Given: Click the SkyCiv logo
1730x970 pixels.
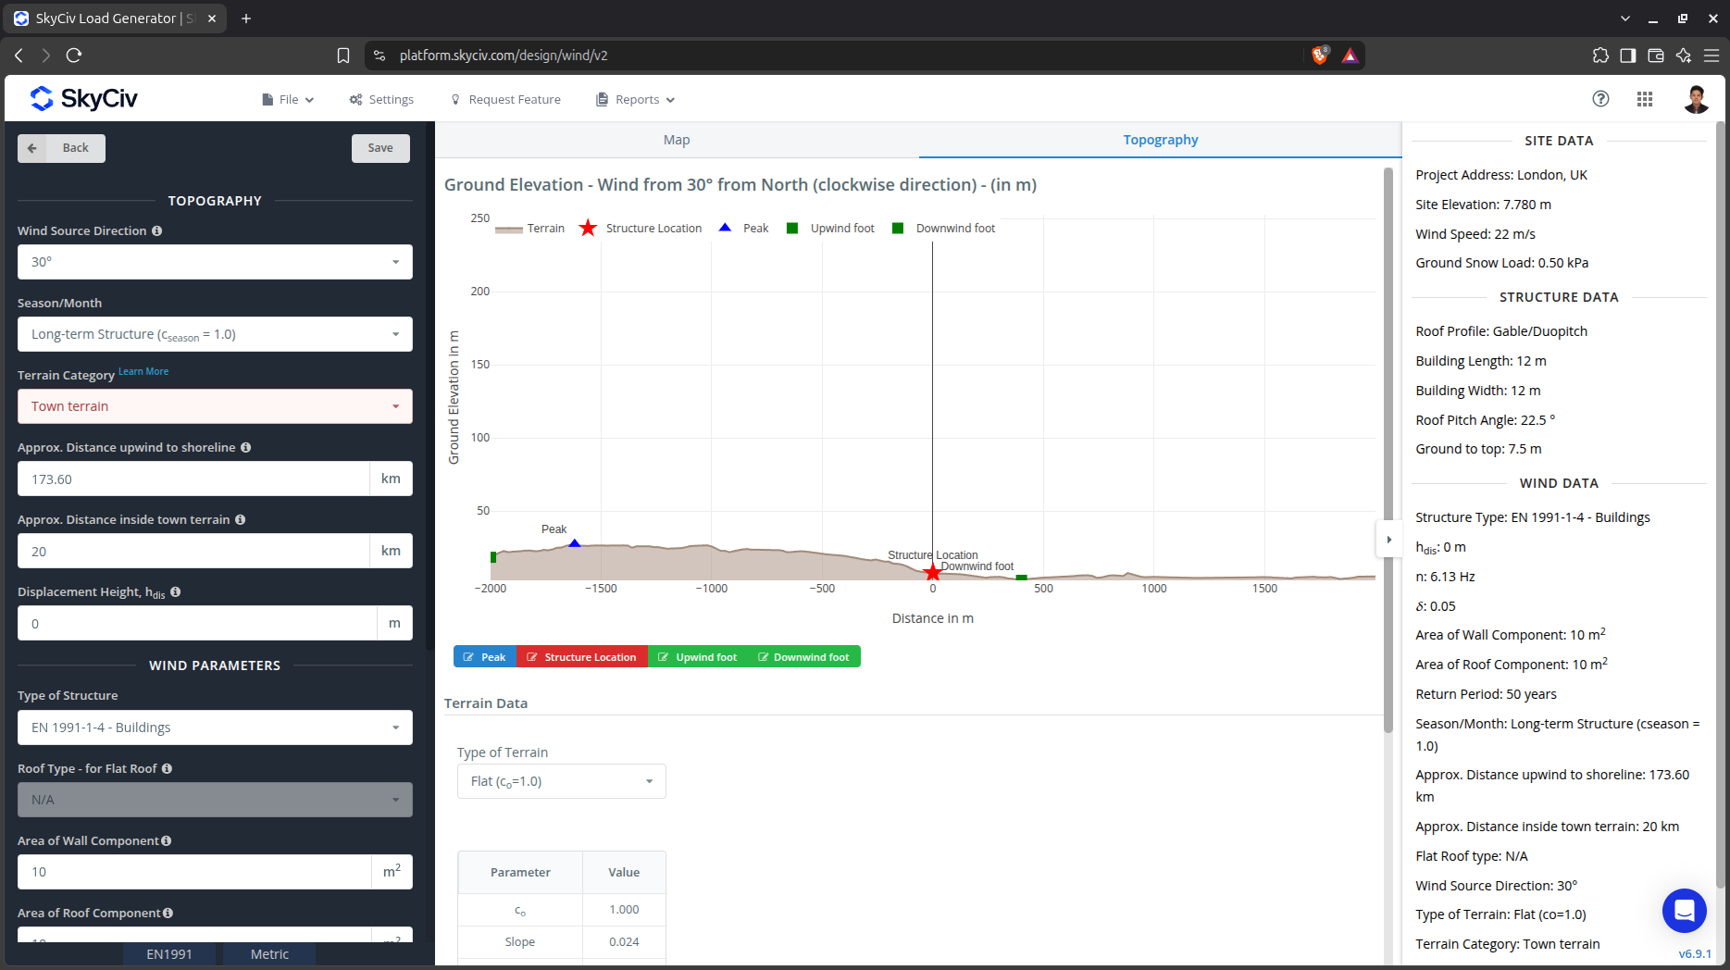Looking at the screenshot, I should point(83,98).
